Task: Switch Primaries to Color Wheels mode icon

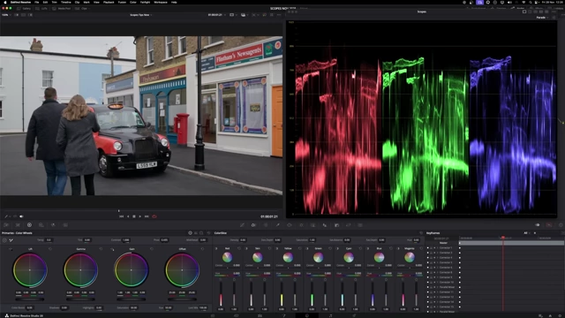Action: pos(191,233)
